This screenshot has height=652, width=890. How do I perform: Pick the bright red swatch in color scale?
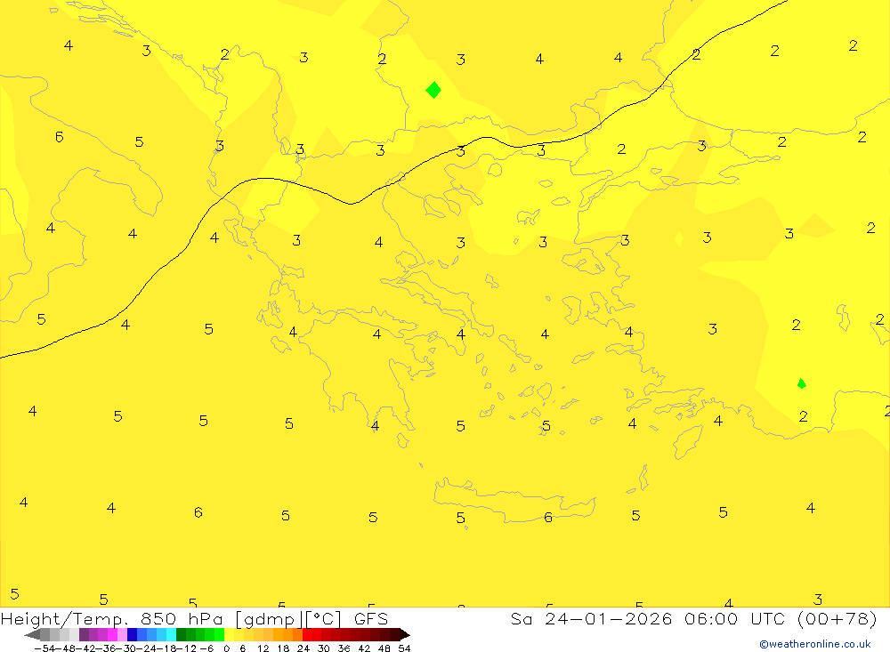[x=307, y=635]
